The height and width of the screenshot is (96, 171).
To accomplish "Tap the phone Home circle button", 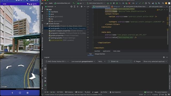I will (x=20, y=93).
